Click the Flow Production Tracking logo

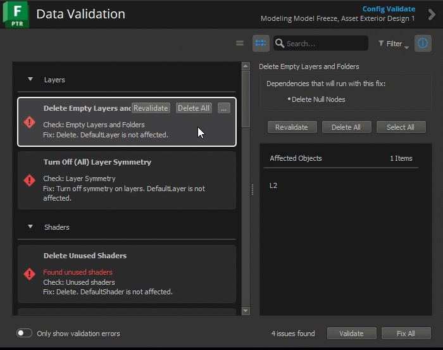[17, 15]
